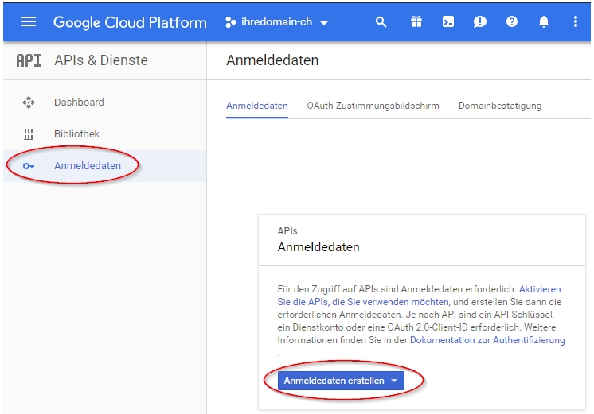The image size is (594, 414).
Task: Click the Bibliothek library icon
Action: [29, 134]
